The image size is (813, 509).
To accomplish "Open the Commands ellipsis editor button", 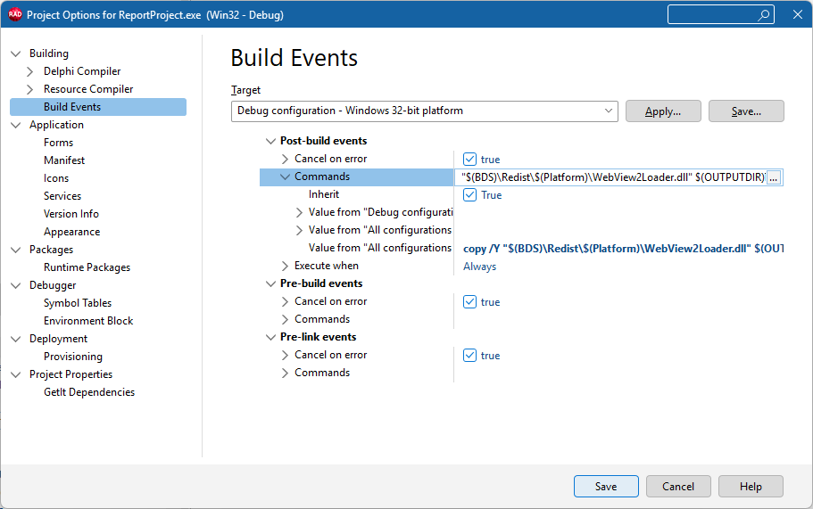I will point(773,177).
